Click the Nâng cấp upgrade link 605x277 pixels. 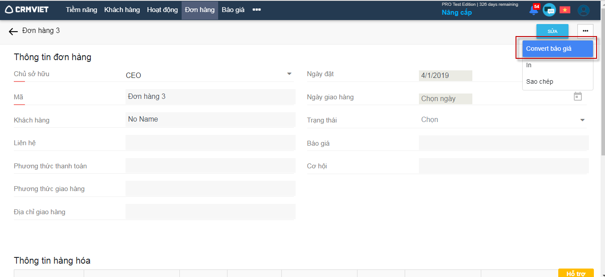click(x=456, y=12)
